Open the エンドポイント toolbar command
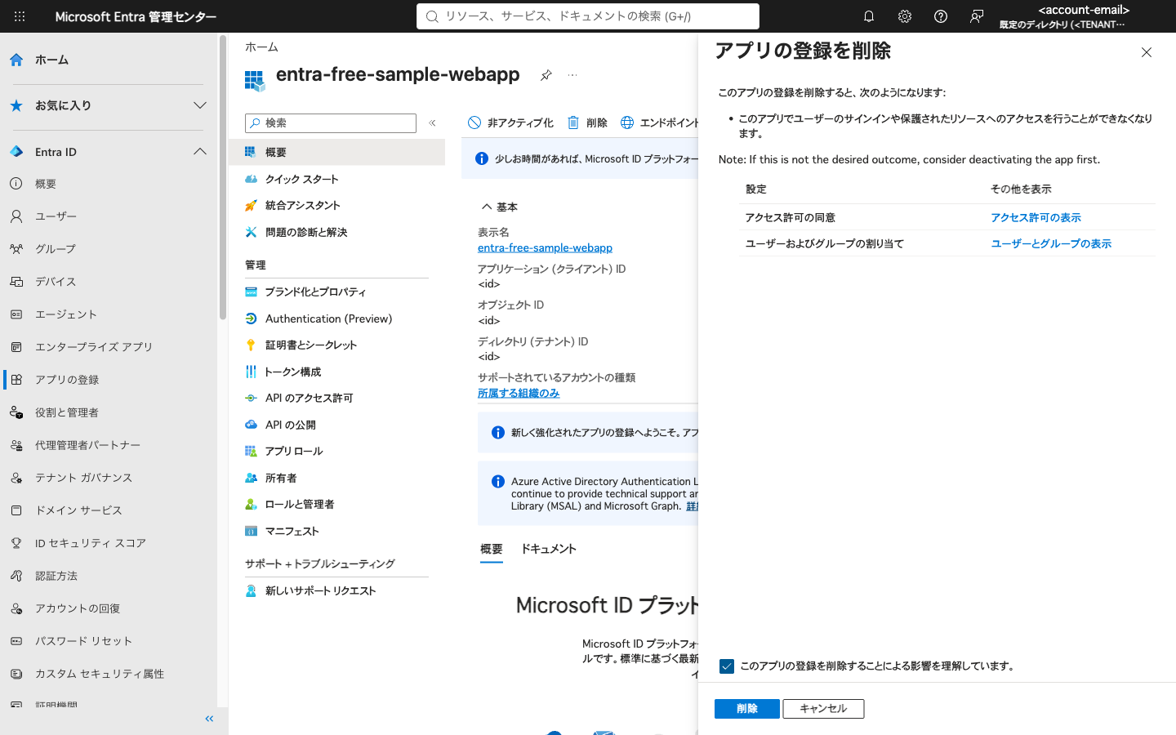This screenshot has height=735, width=1176. tap(660, 122)
